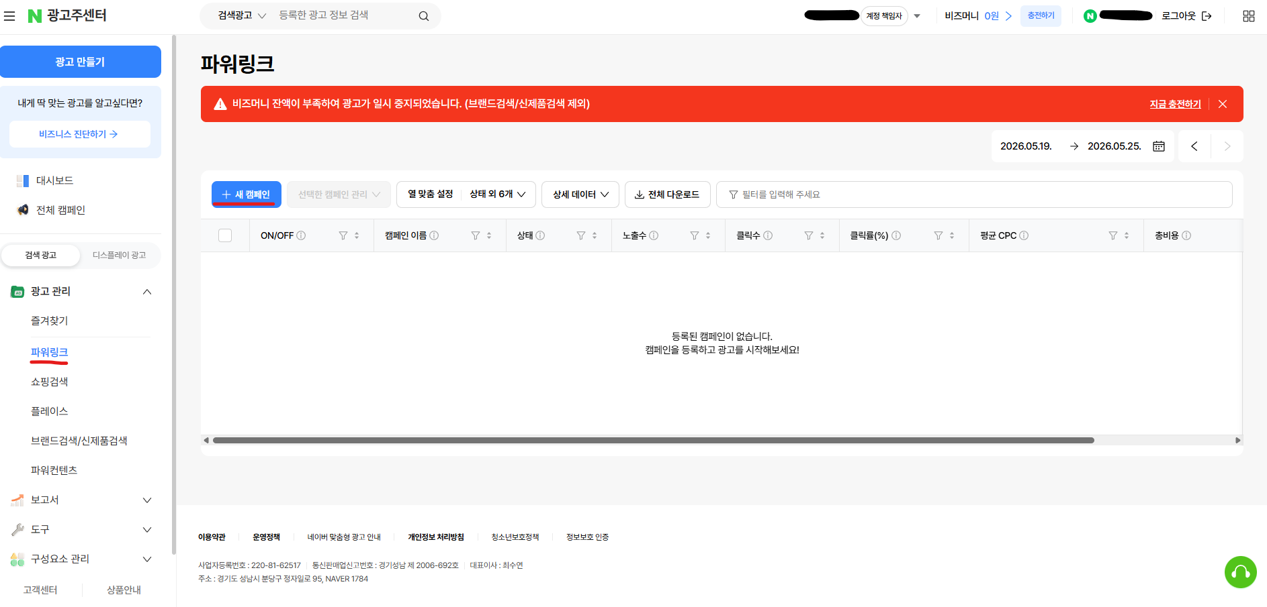The height and width of the screenshot is (607, 1267).
Task: Click the scrollbar right arrow
Action: point(1237,441)
